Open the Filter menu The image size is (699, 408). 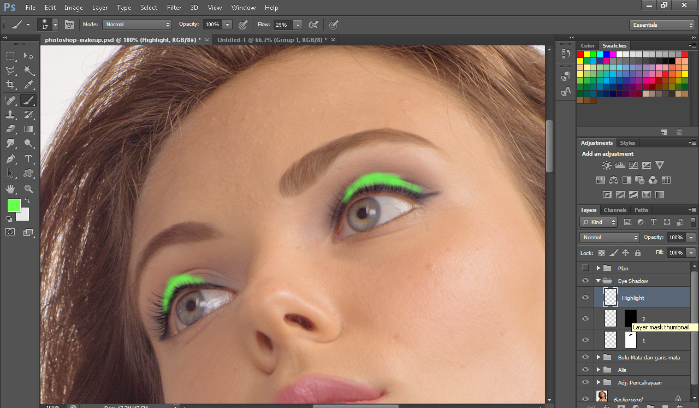[174, 8]
